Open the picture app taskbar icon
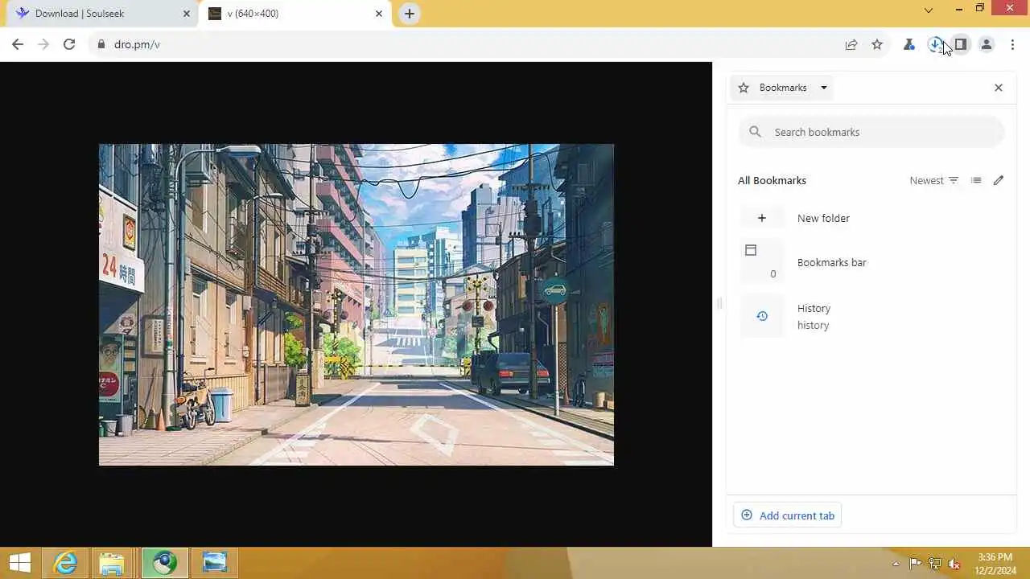 point(215,562)
